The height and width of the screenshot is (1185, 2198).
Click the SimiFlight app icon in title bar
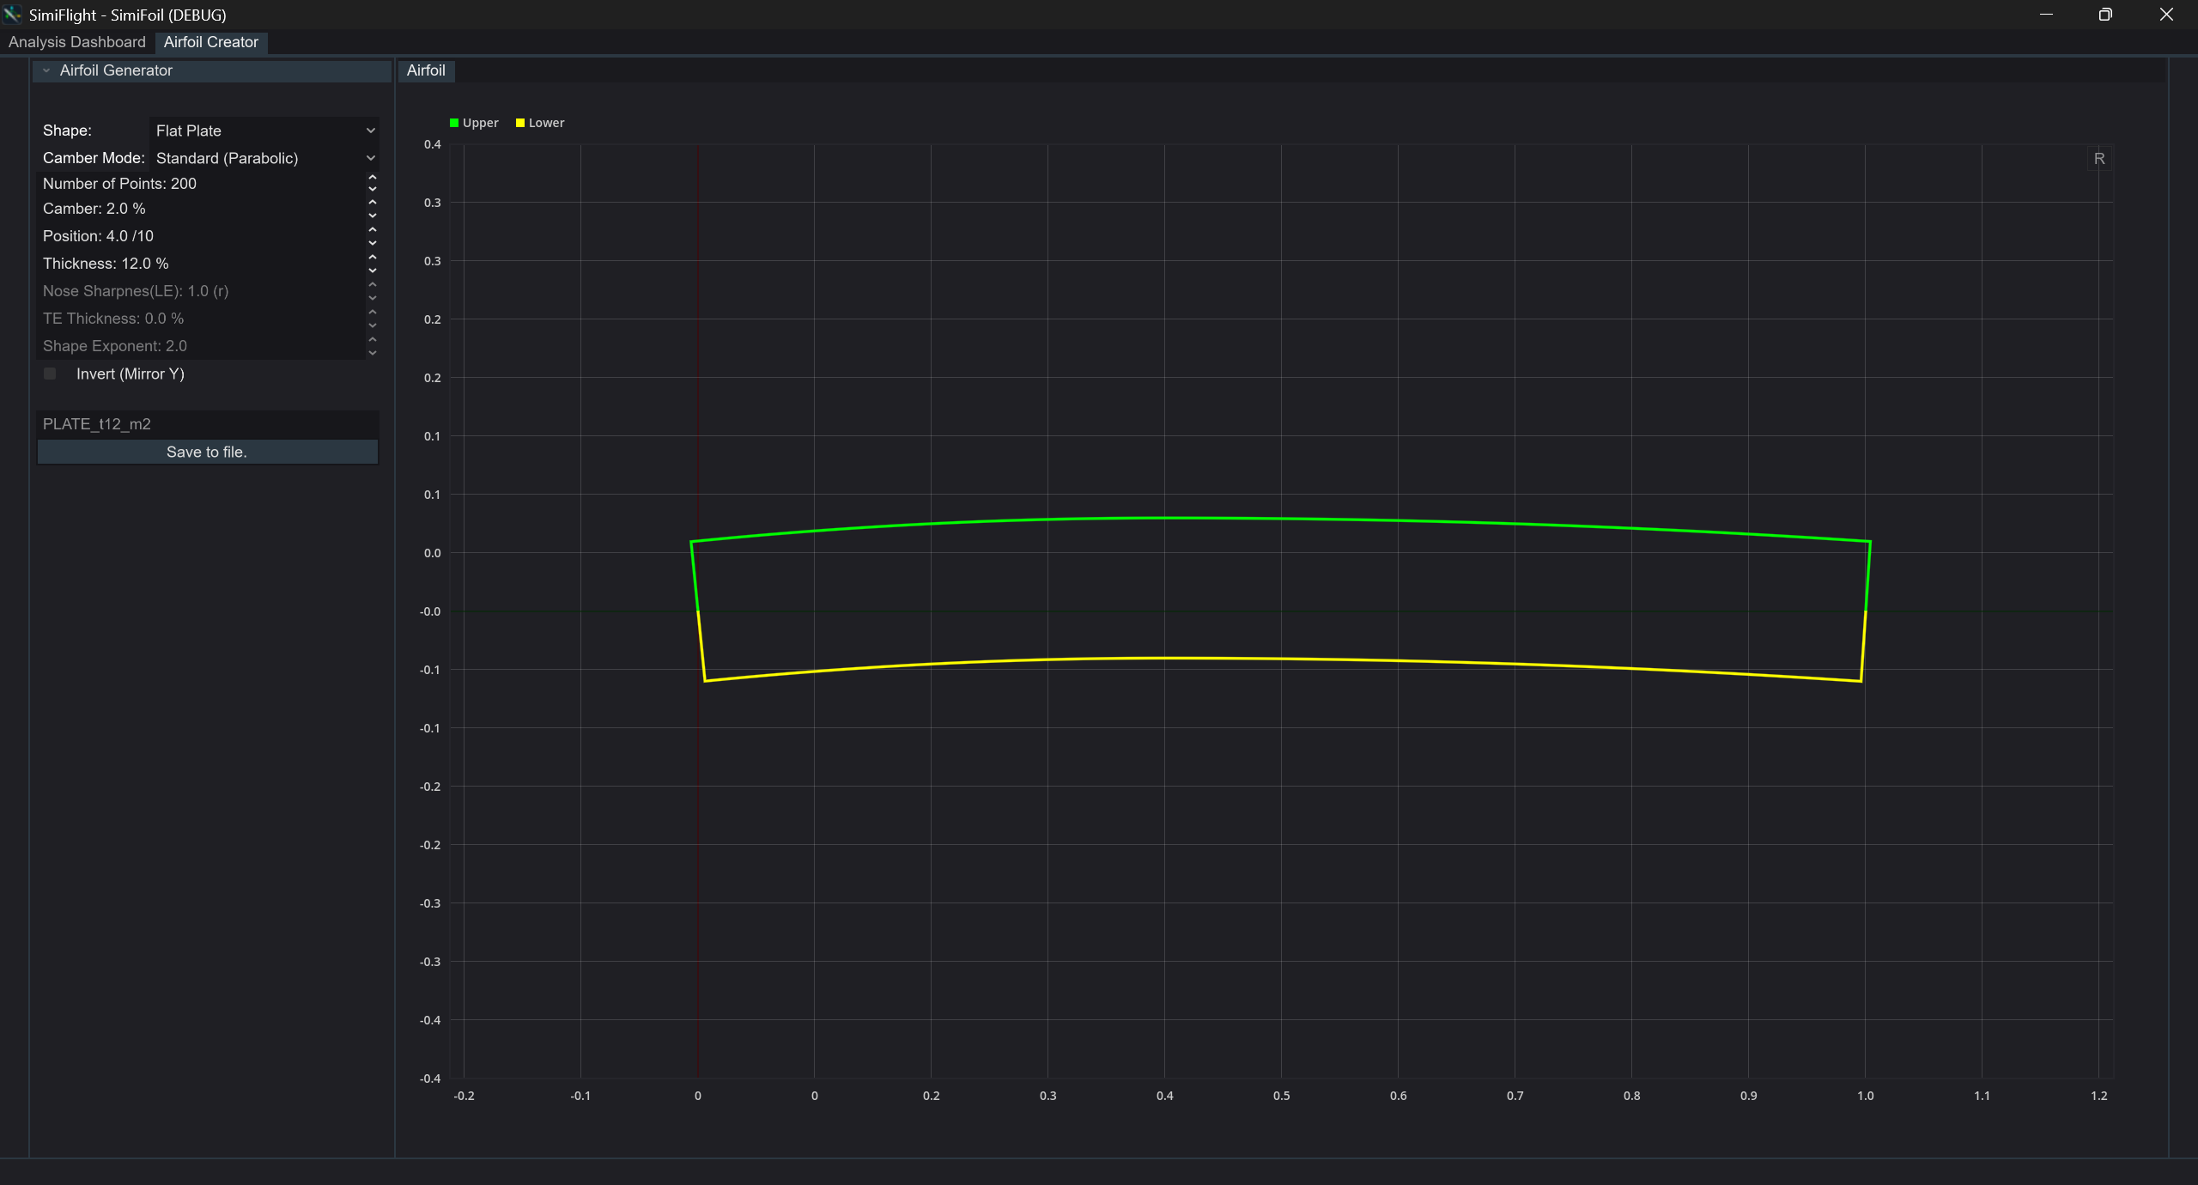12,15
